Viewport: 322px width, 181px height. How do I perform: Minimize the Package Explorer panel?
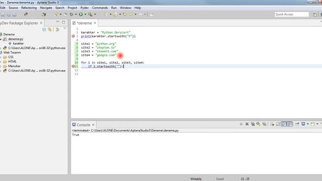click(x=58, y=22)
